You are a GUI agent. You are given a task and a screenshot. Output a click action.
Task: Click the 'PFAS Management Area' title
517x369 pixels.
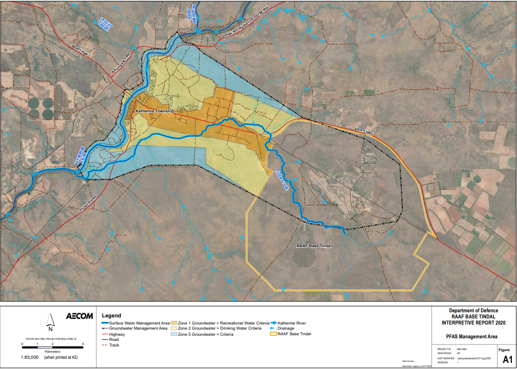[x=471, y=337]
